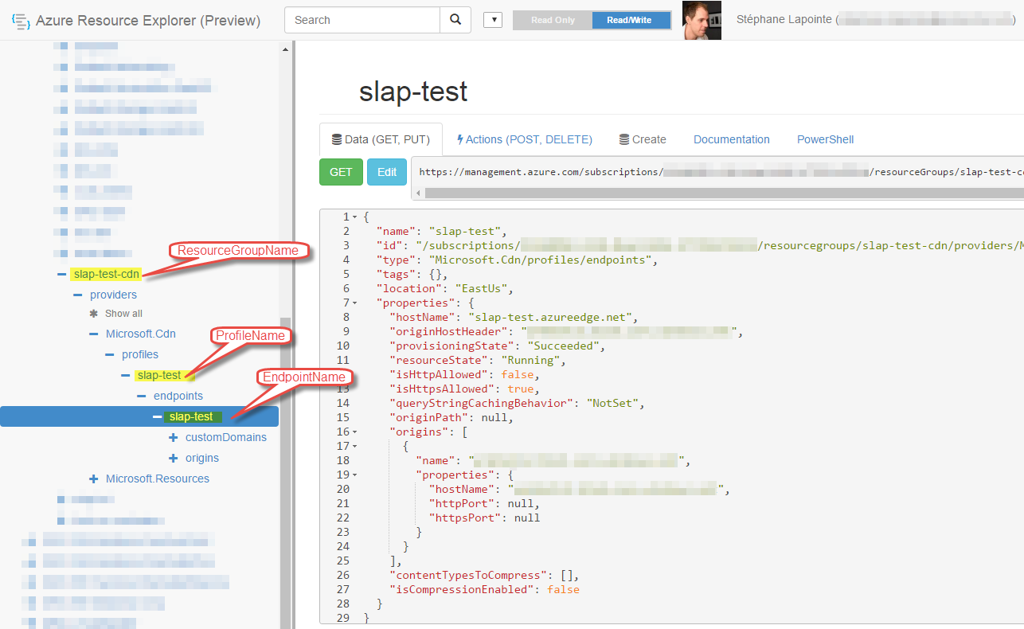Image resolution: width=1024 pixels, height=629 pixels.
Task: Fold the object at line 17
Action: (x=354, y=447)
